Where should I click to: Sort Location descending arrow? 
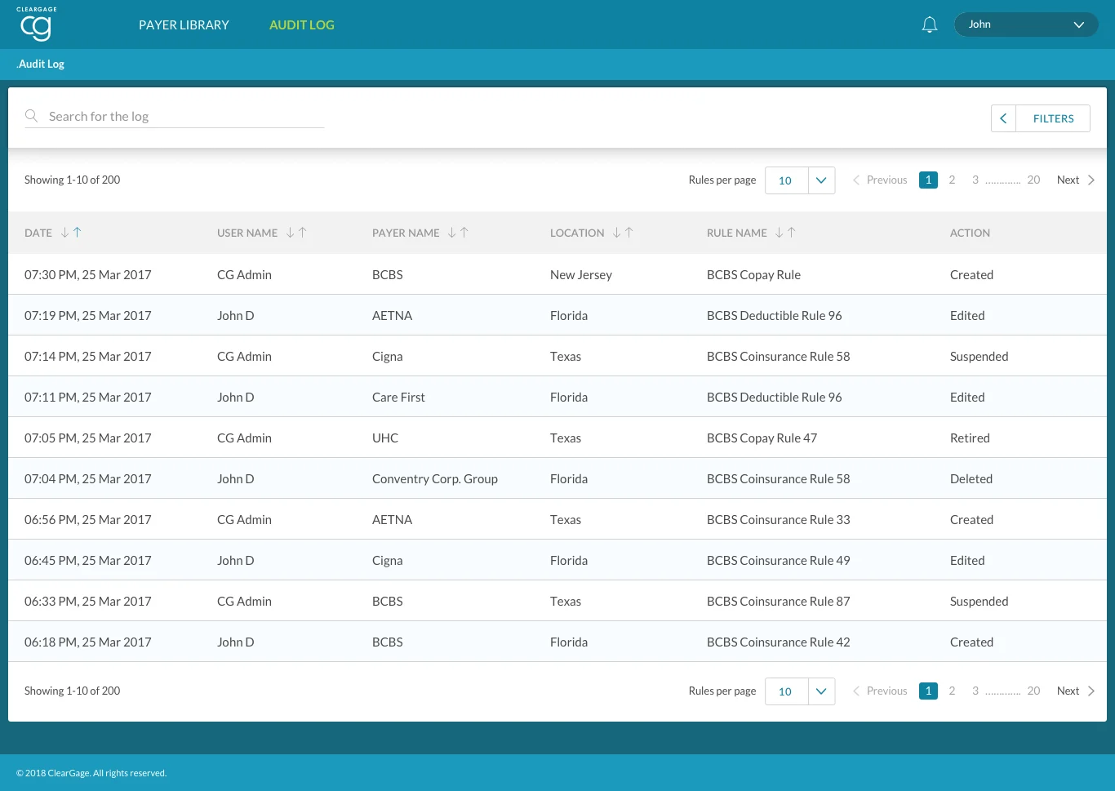[616, 233]
